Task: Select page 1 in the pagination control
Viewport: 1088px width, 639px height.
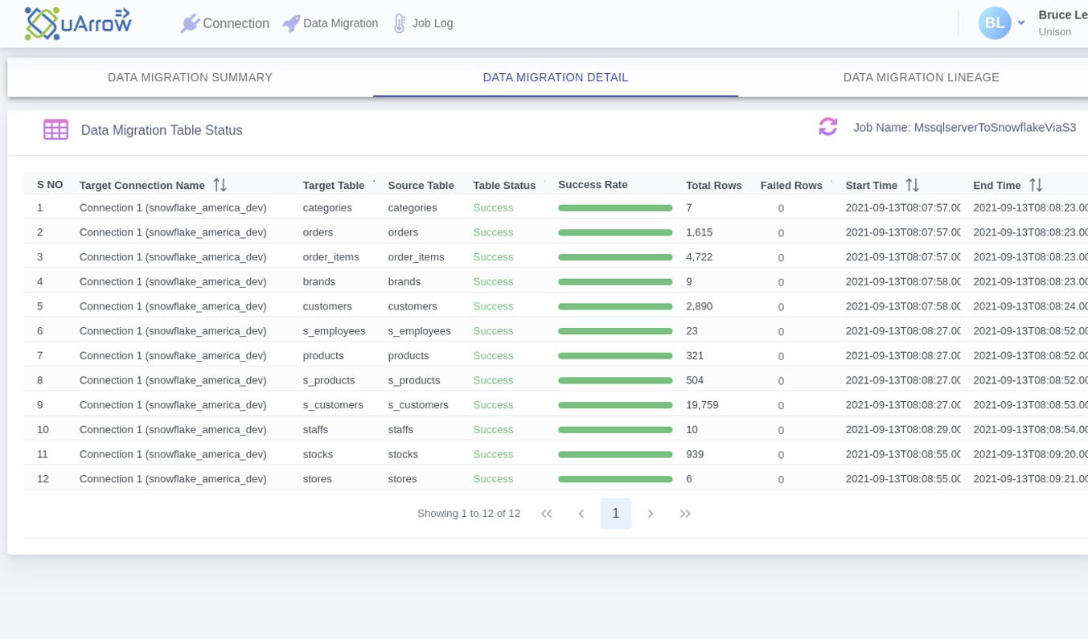Action: [616, 513]
